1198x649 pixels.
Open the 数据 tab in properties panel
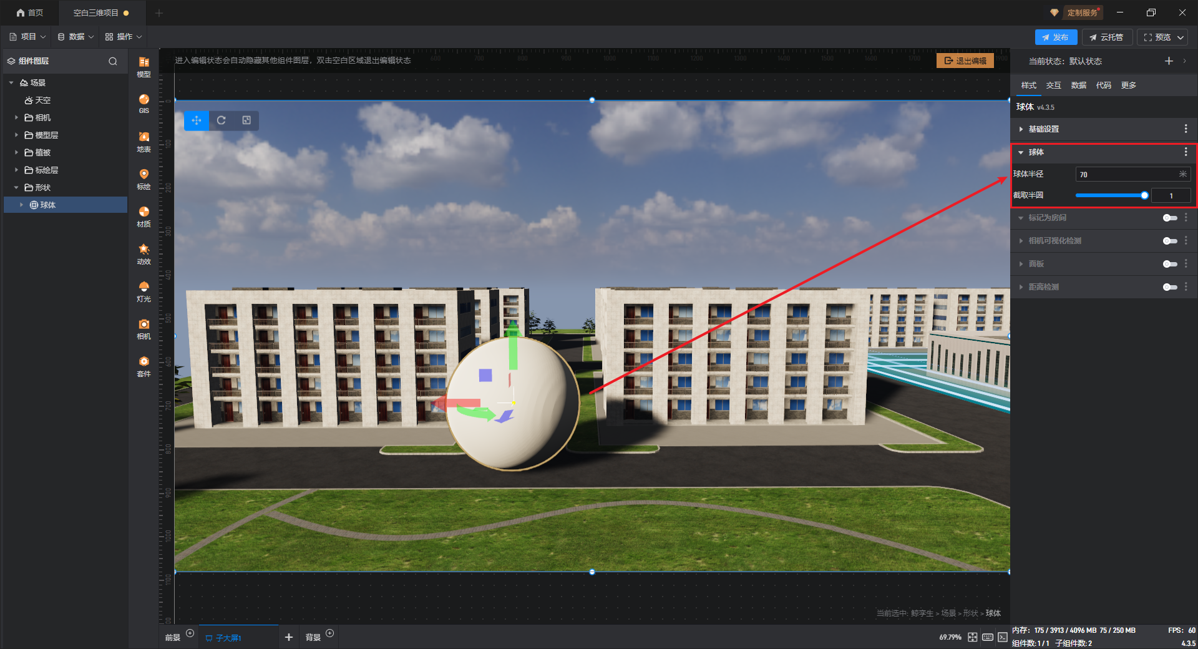pos(1079,85)
